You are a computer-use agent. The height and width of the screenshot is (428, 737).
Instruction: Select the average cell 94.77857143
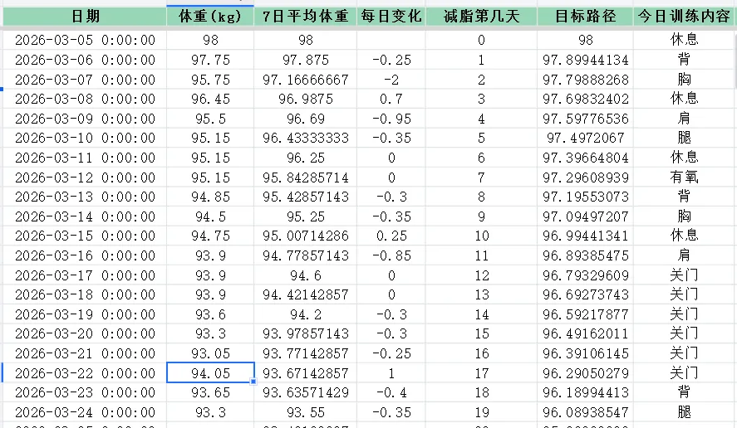pos(306,255)
